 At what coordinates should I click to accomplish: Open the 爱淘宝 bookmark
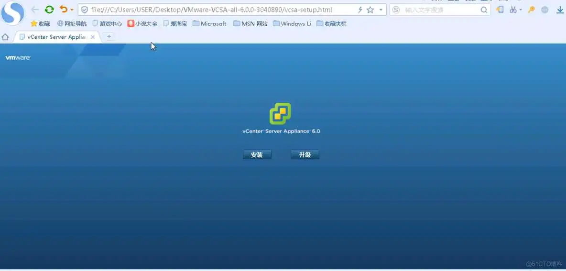[x=175, y=24]
